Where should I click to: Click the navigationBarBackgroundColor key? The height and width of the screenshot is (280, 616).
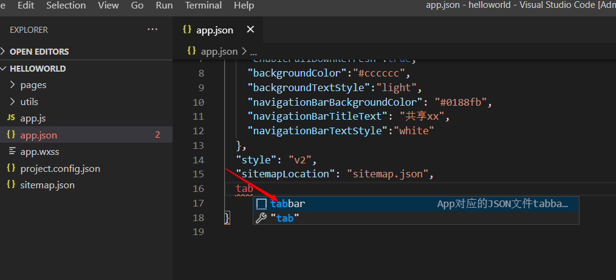[x=335, y=102]
